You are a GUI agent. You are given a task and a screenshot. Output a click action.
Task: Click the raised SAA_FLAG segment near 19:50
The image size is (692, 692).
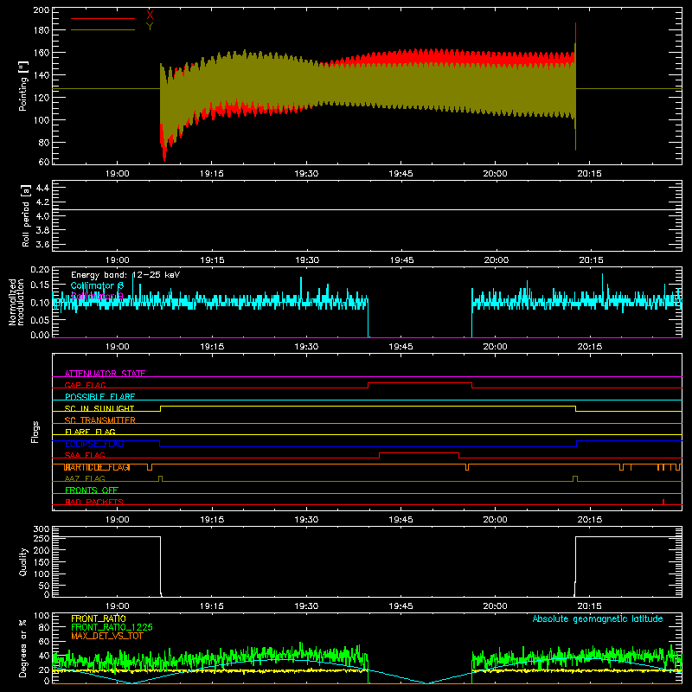(419, 452)
